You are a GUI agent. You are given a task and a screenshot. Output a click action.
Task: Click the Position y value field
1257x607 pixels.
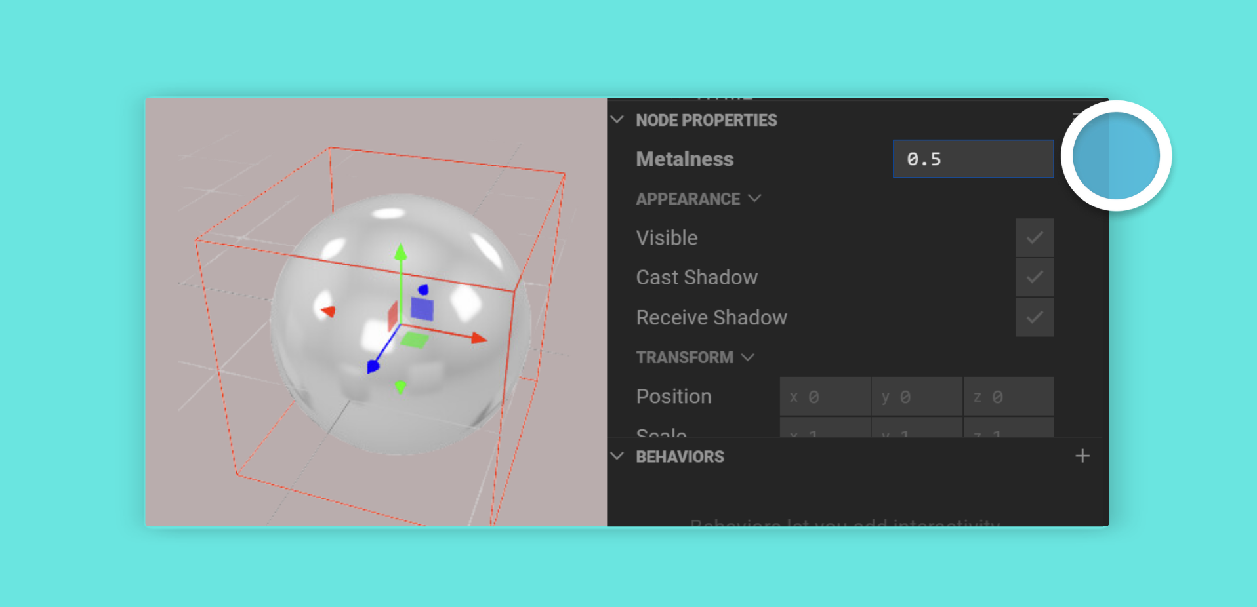tap(917, 397)
